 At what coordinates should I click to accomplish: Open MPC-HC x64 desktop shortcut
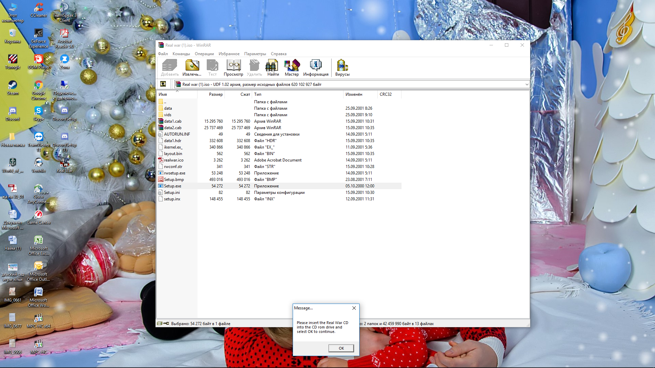point(39,321)
